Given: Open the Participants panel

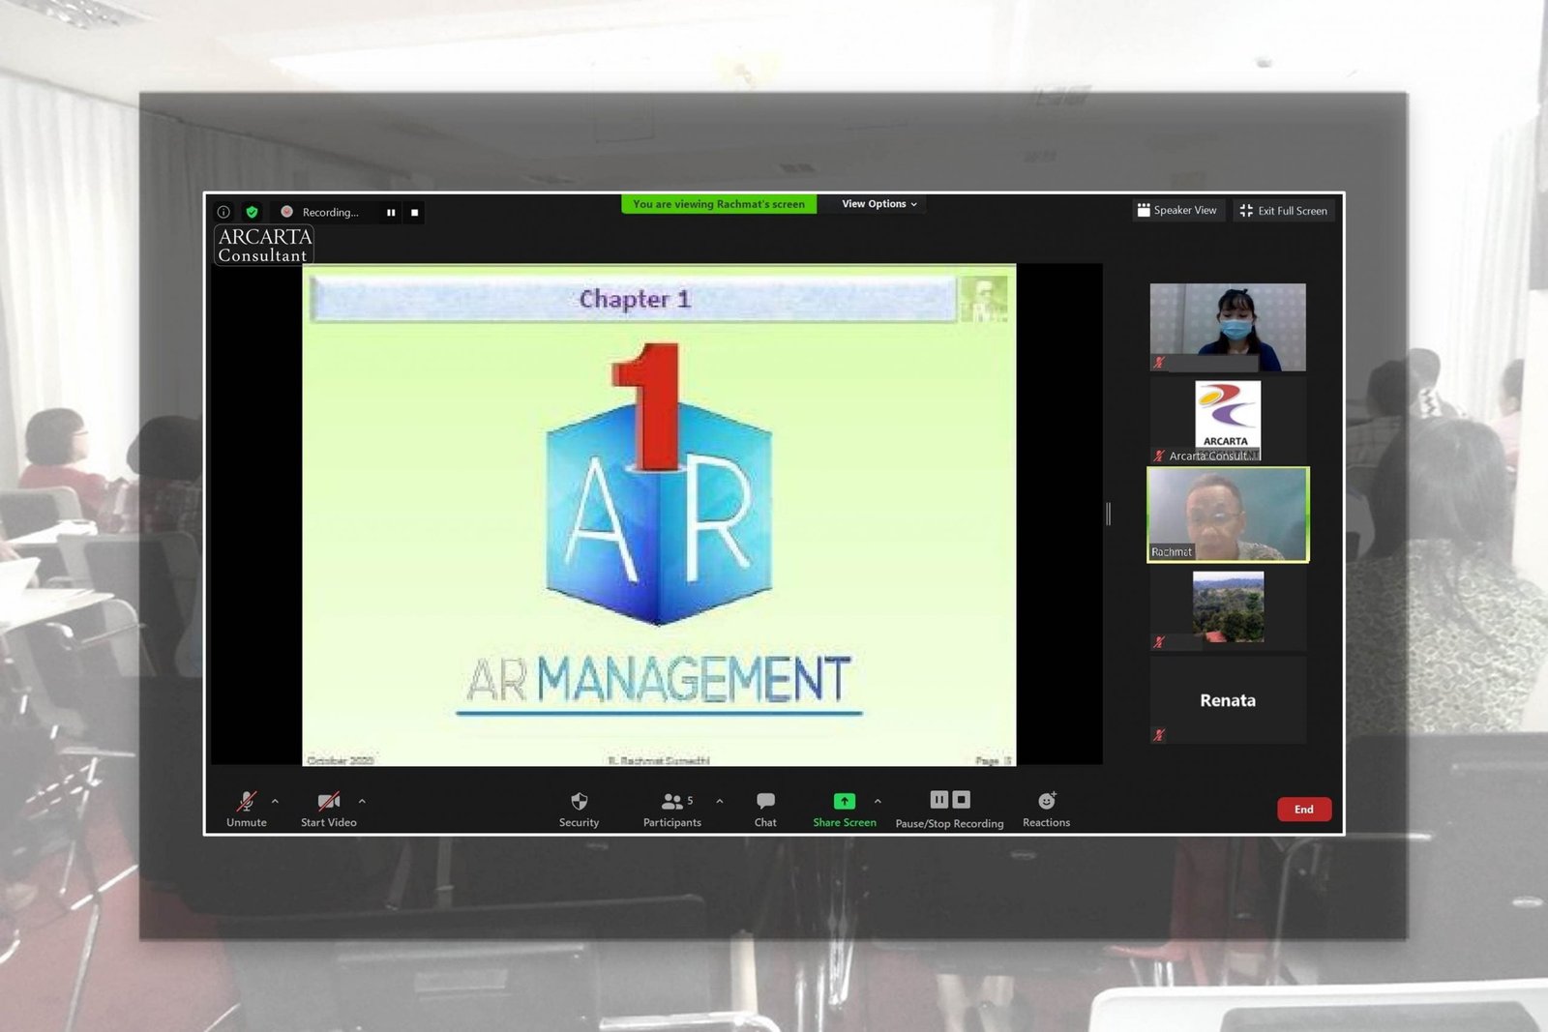Looking at the screenshot, I should click(x=671, y=809).
